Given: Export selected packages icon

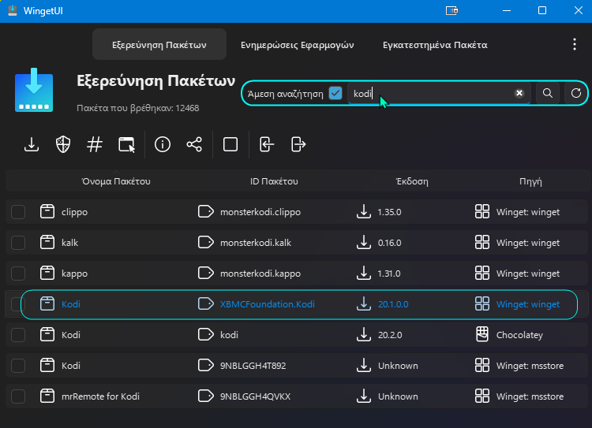Looking at the screenshot, I should coord(298,144).
